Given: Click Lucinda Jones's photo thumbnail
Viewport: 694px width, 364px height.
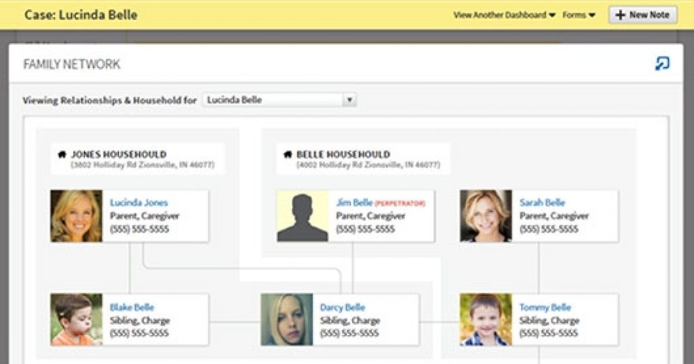Looking at the screenshot, I should tap(76, 216).
